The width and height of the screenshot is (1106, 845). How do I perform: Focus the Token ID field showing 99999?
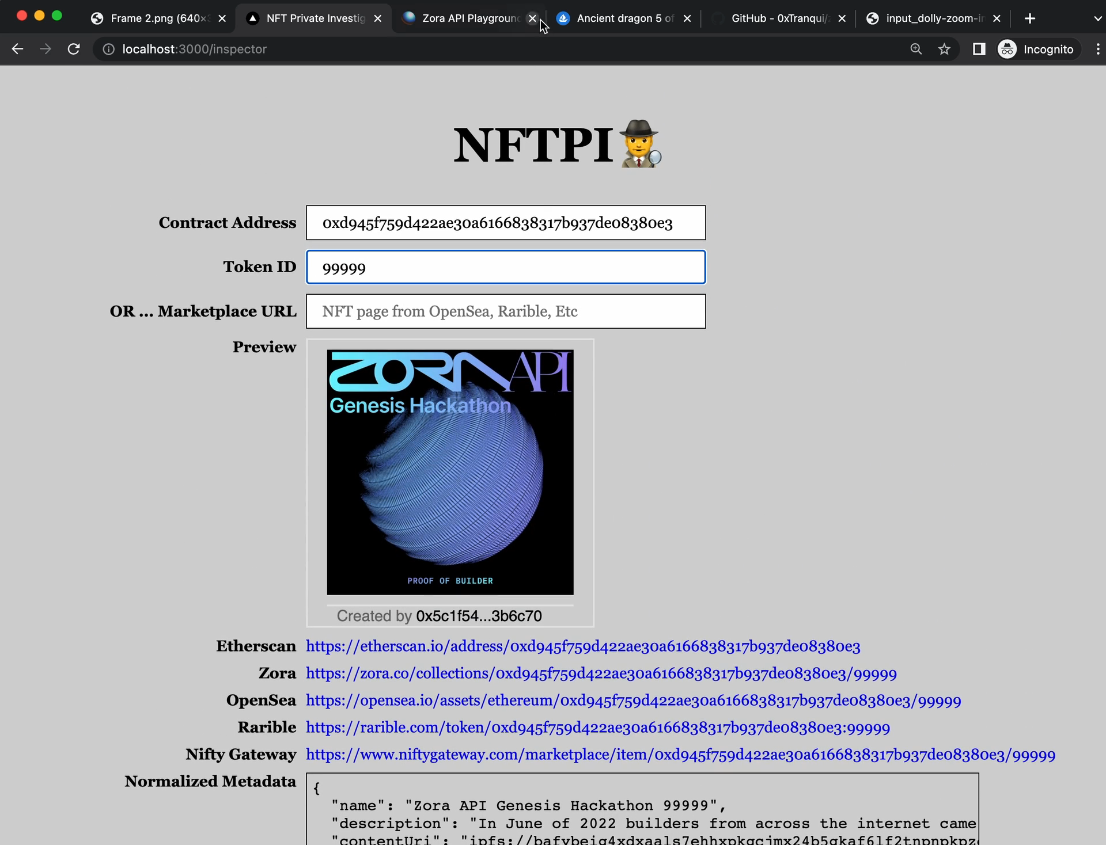coord(506,267)
